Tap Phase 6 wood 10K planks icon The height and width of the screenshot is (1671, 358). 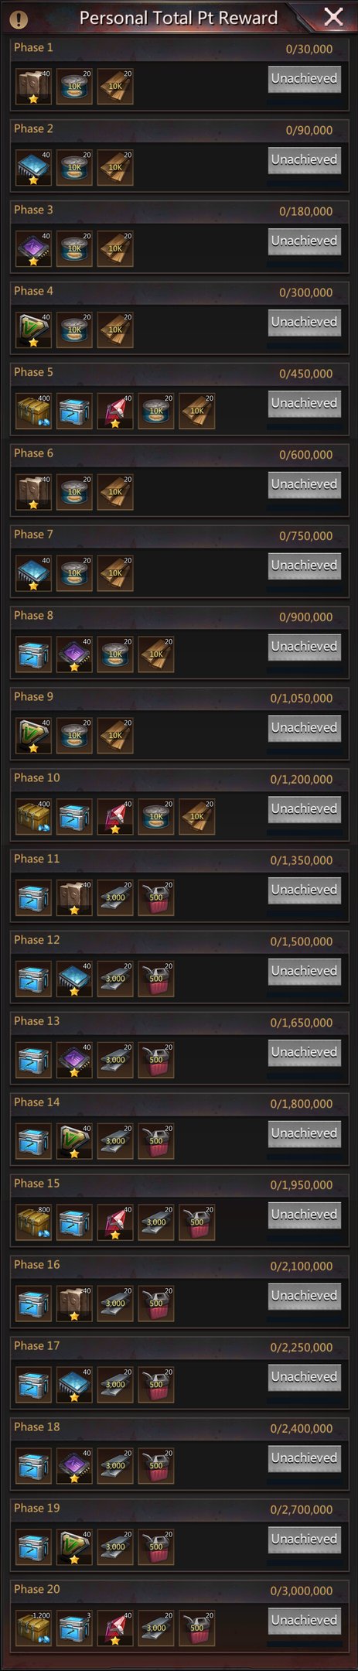[115, 493]
